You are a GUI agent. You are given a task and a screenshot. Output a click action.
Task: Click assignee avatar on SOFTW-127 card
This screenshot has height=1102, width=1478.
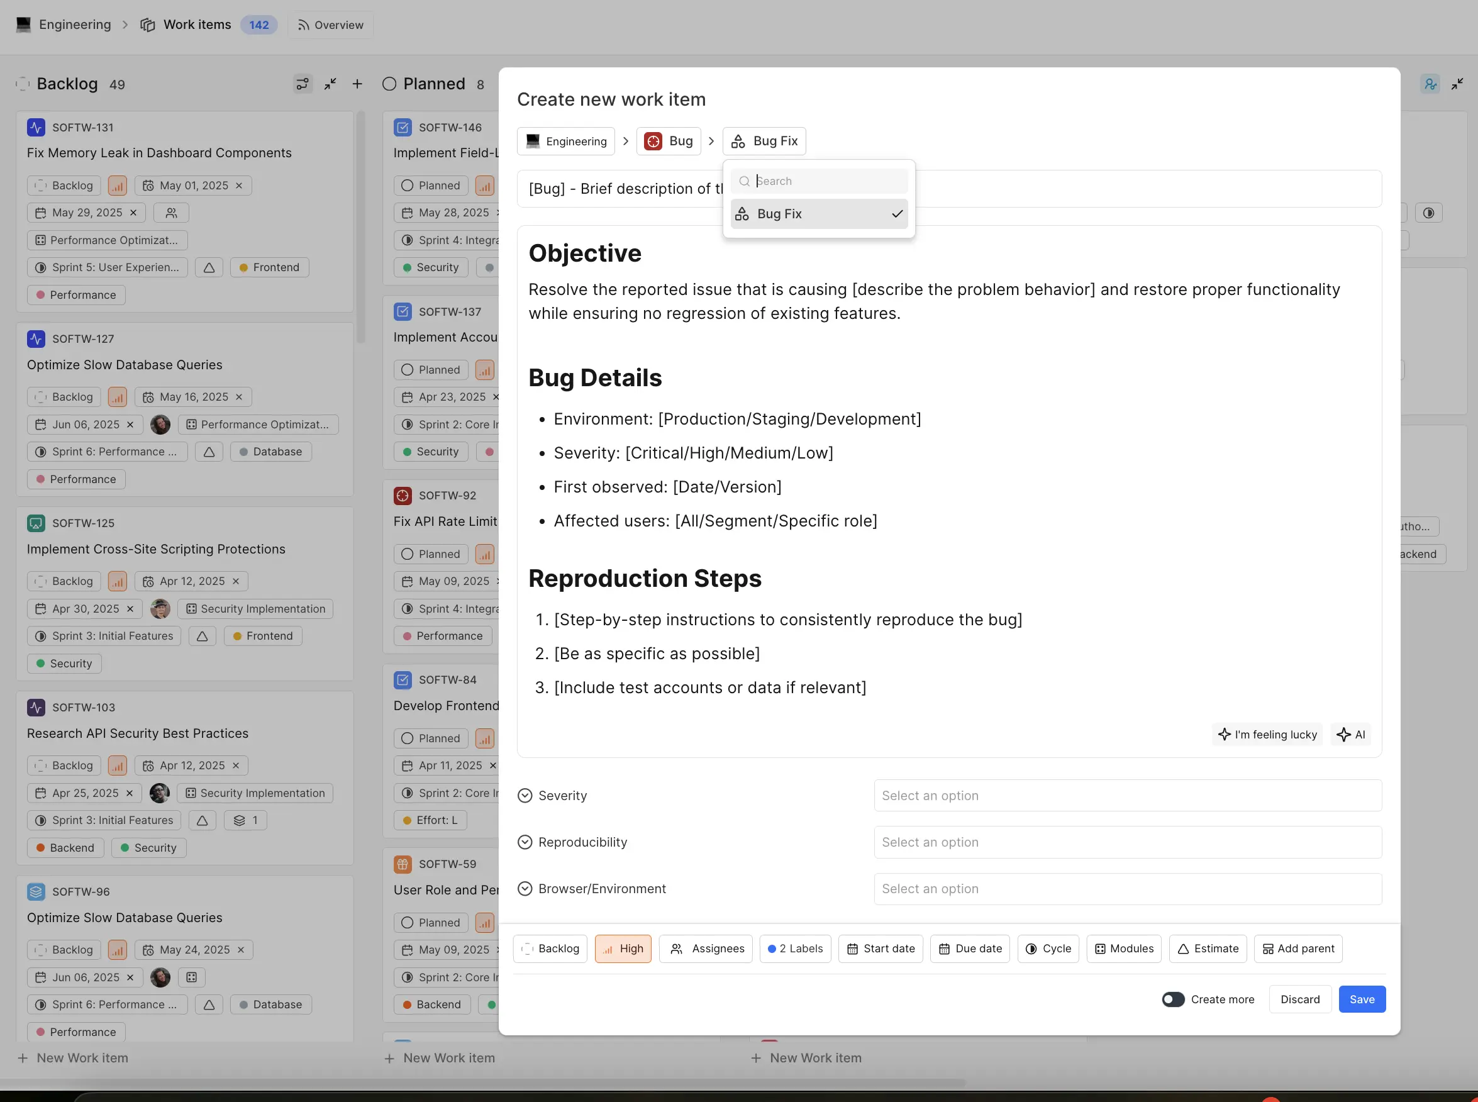tap(160, 424)
